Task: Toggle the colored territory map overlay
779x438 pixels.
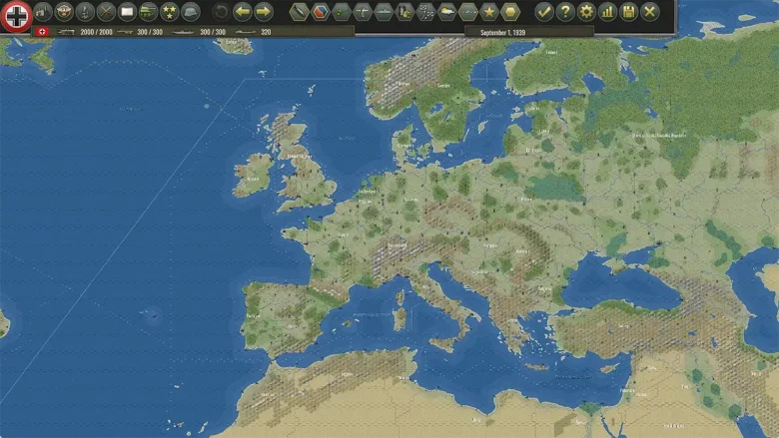Action: click(x=320, y=12)
